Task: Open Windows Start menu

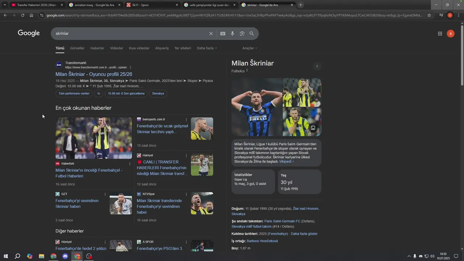Action: coord(5,256)
